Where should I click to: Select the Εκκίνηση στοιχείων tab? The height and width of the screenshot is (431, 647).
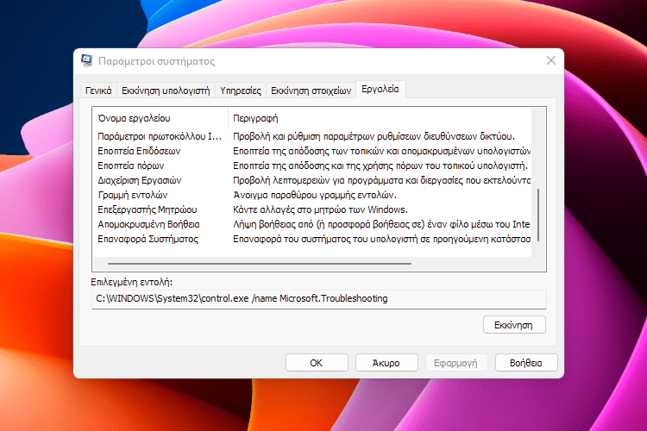click(x=311, y=90)
